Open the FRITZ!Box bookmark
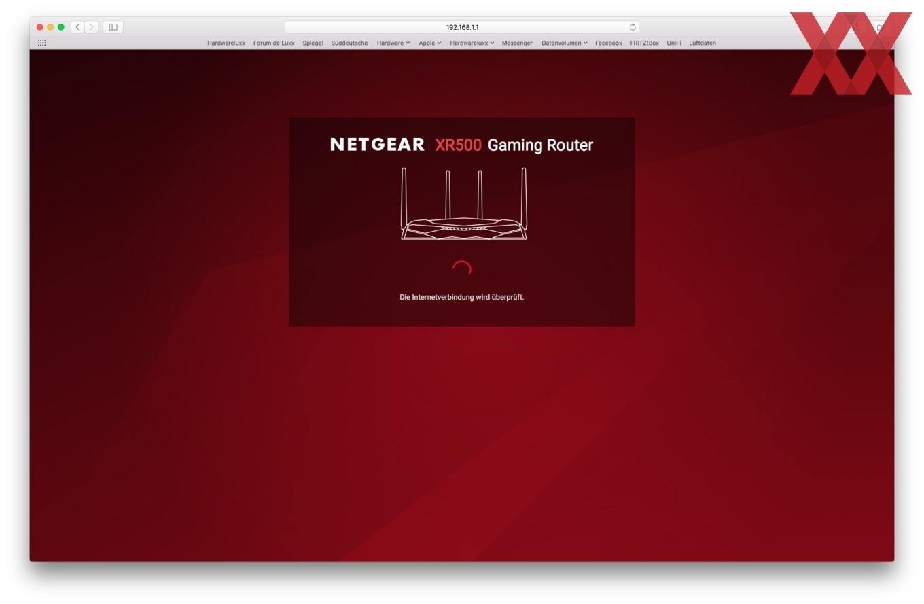The height and width of the screenshot is (604, 924). click(644, 43)
